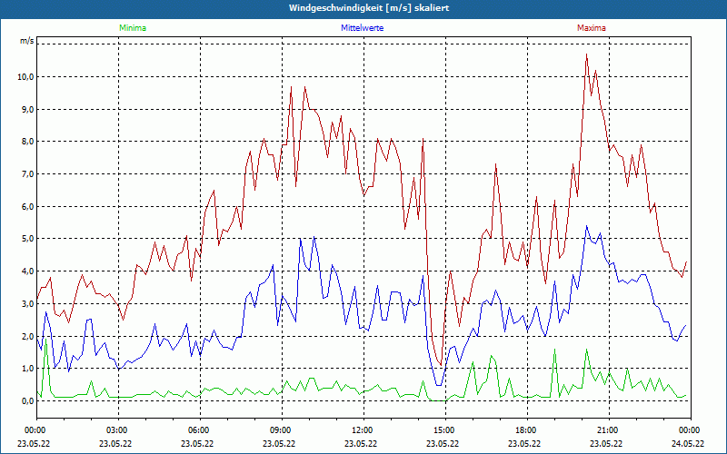Select the blue 'Mittelwerte' legend label

(362, 28)
